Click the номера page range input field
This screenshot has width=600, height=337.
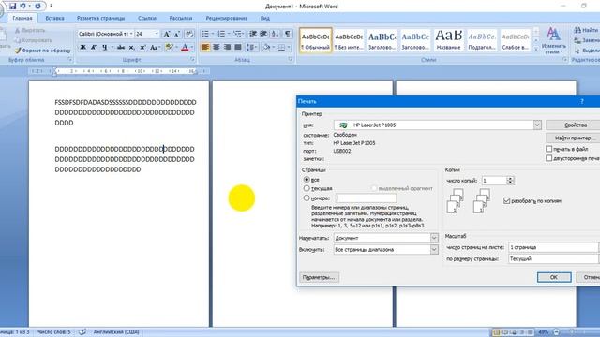[366, 198]
